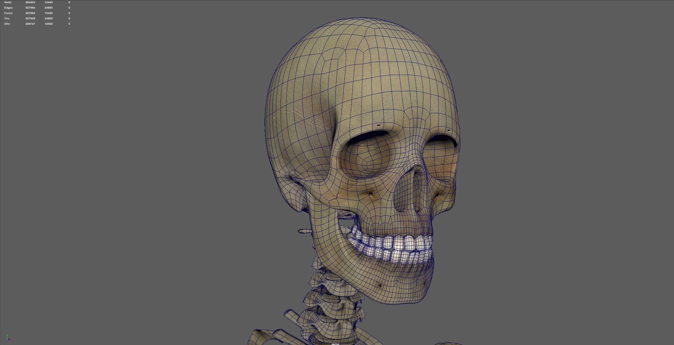Click the total Edges value 927984
The height and width of the screenshot is (345, 674).
point(30,8)
